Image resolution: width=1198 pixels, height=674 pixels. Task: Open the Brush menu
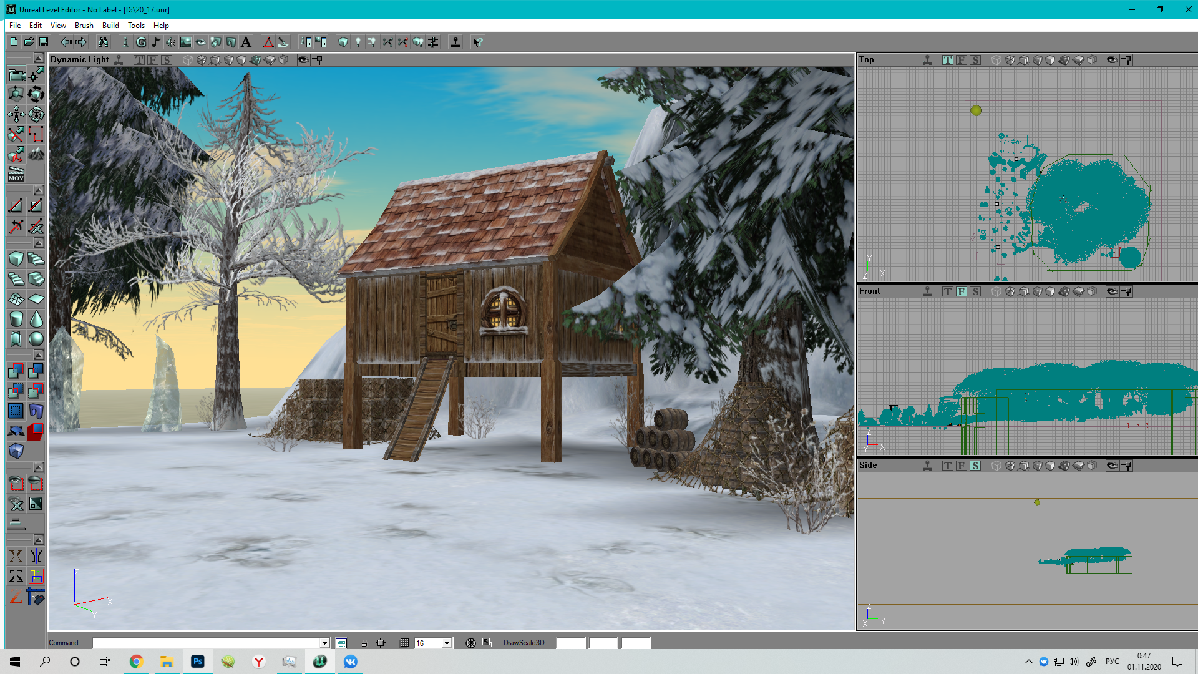[84, 26]
